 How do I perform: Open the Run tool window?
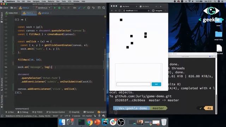point(10,112)
